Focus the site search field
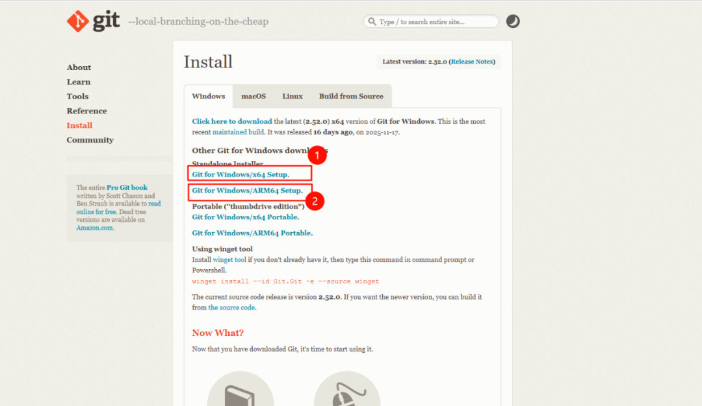702x406 pixels. pyautogui.click(x=431, y=21)
